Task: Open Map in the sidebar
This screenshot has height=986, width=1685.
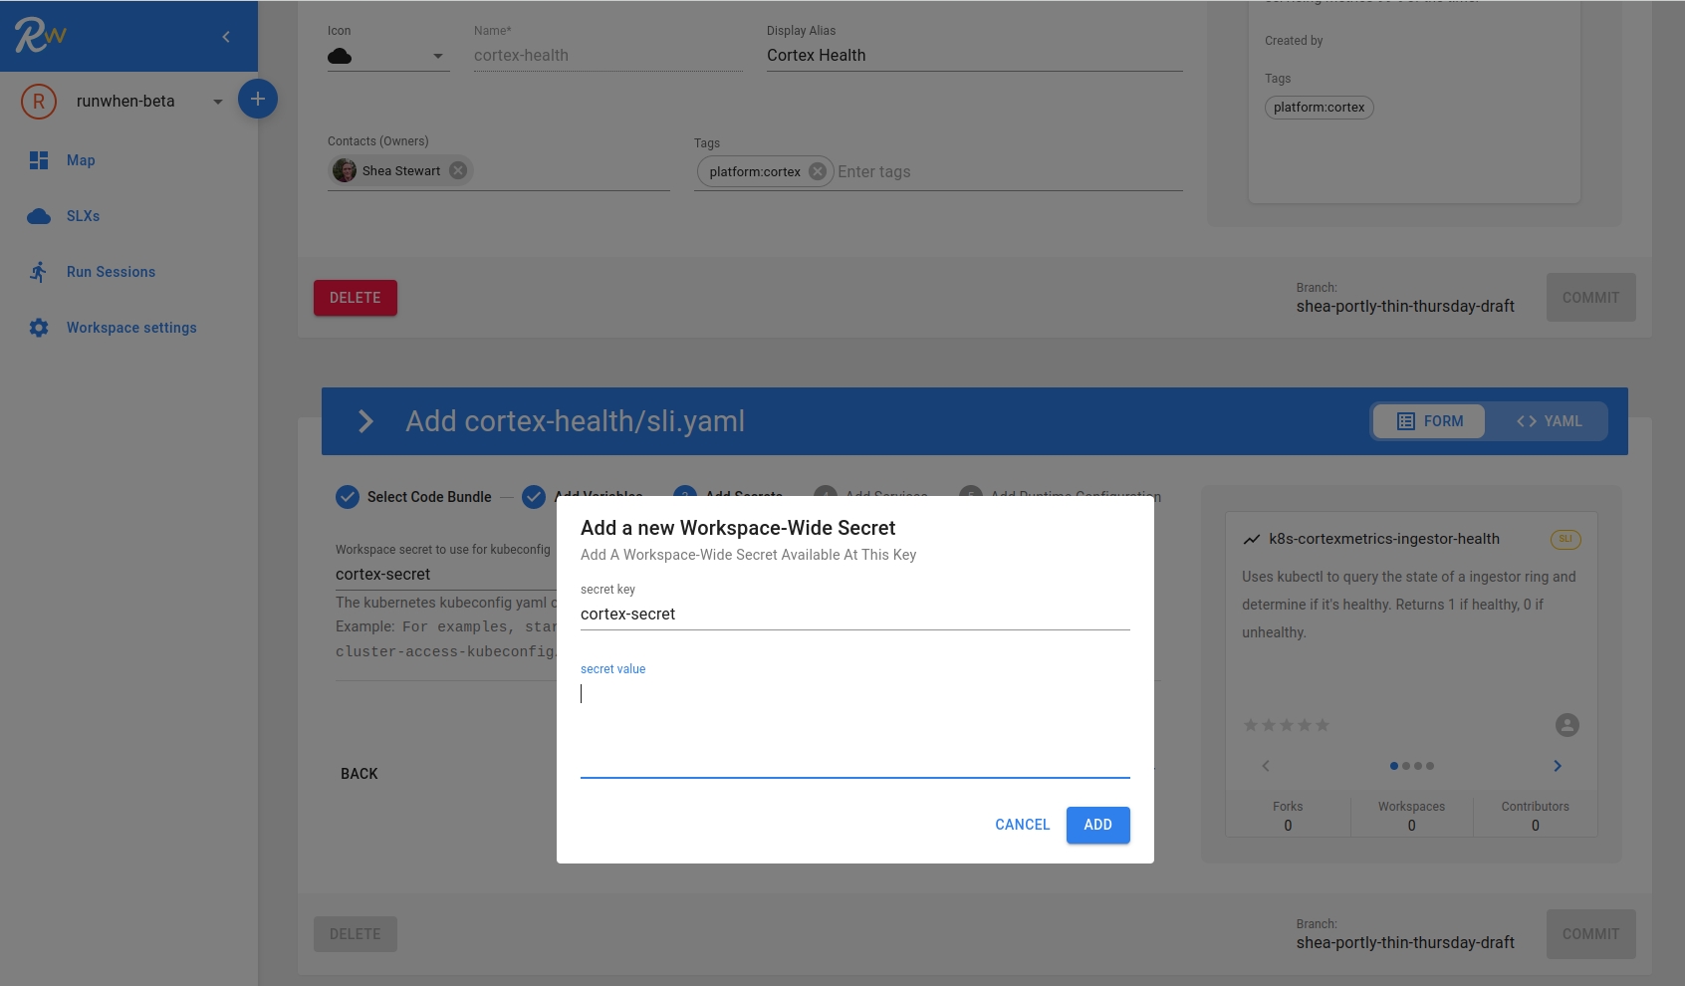Action: (81, 160)
